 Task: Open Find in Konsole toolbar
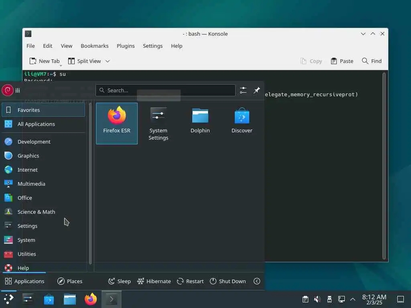tap(372, 61)
